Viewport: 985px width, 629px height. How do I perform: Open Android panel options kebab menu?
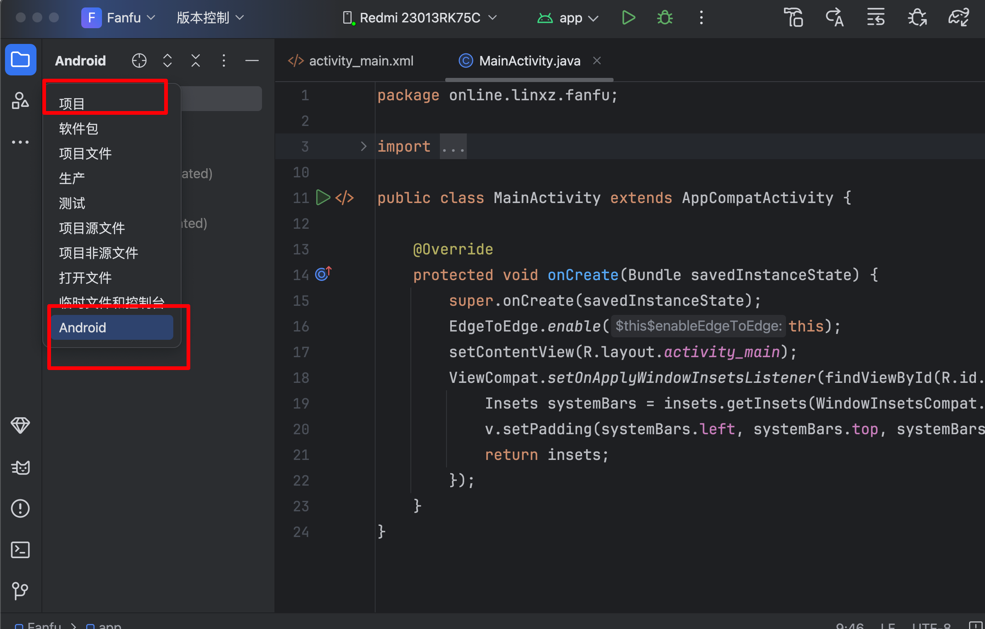coord(224,61)
